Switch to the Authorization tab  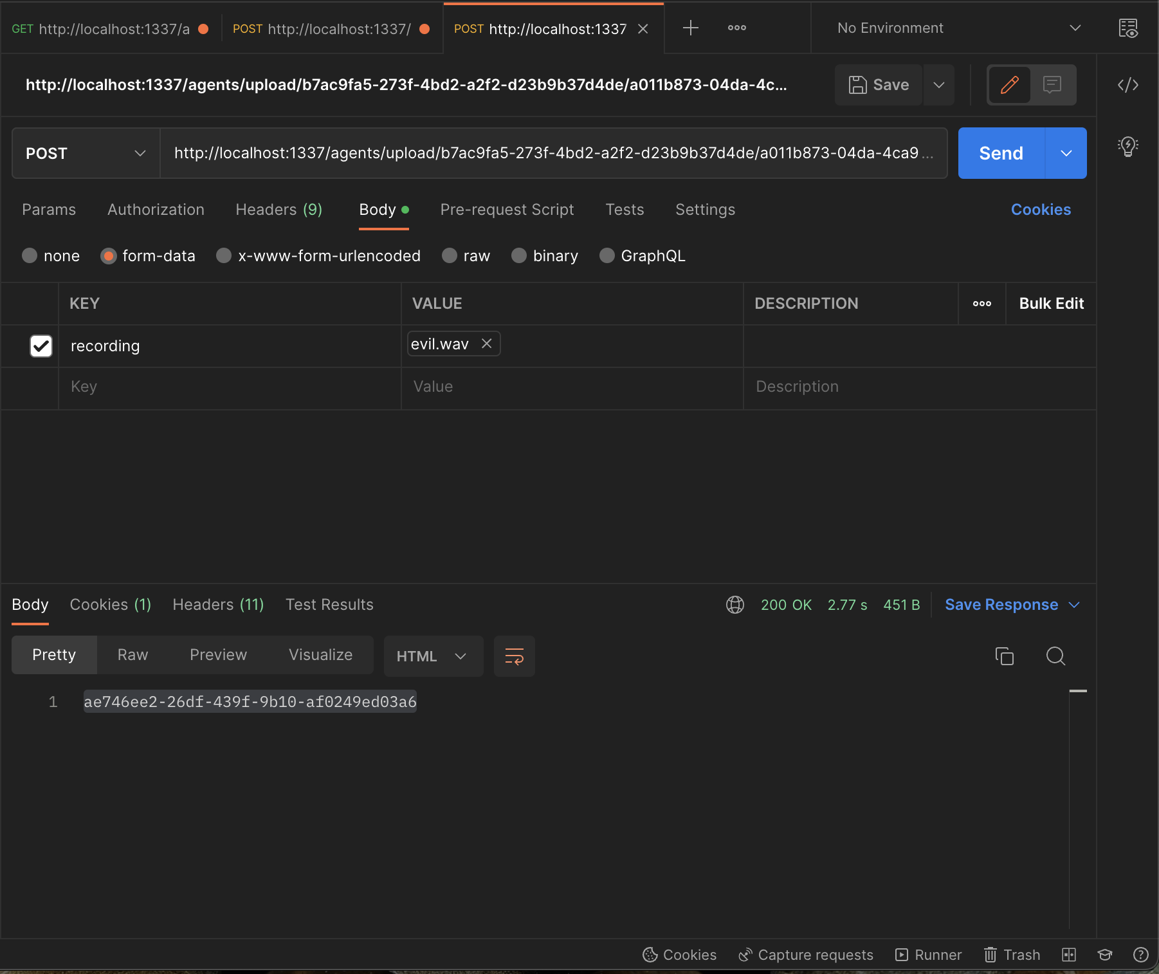point(155,210)
